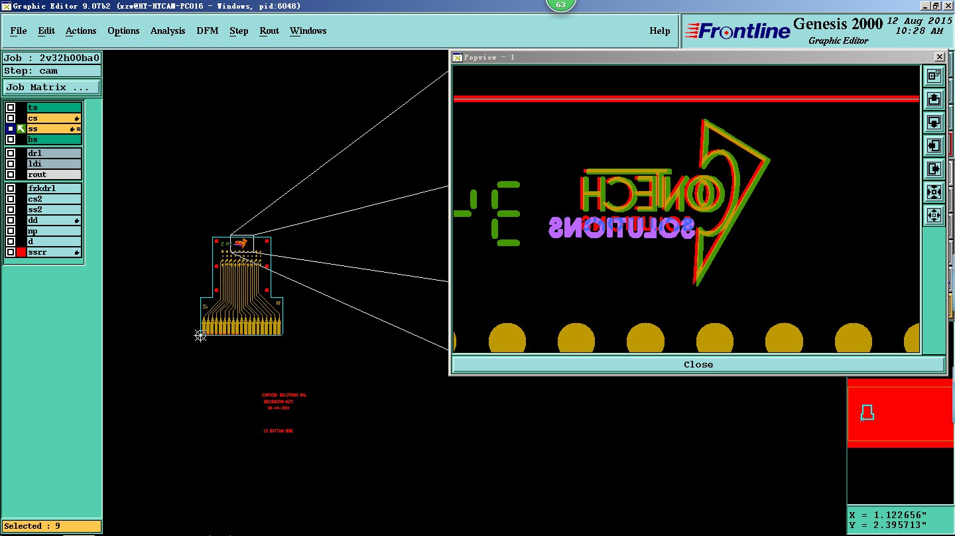Click the Popview window-select icon at top
This screenshot has height=536, width=955.
click(934, 76)
